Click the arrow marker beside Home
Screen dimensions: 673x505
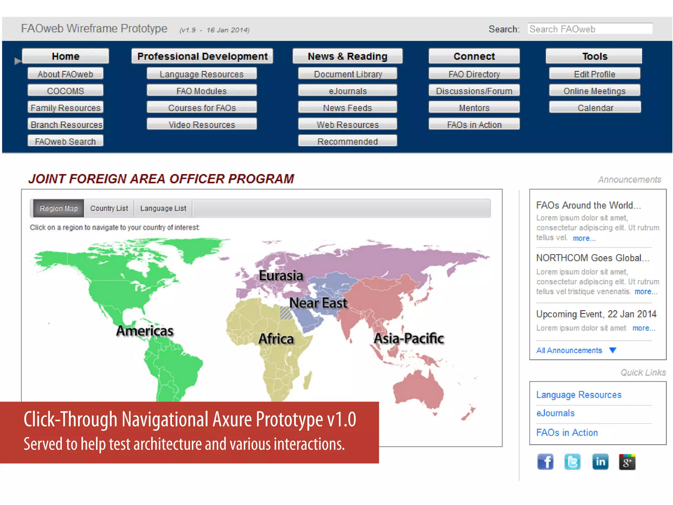point(18,61)
